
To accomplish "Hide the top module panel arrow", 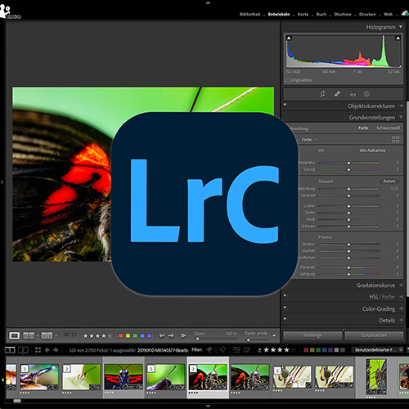I will pos(208,2).
